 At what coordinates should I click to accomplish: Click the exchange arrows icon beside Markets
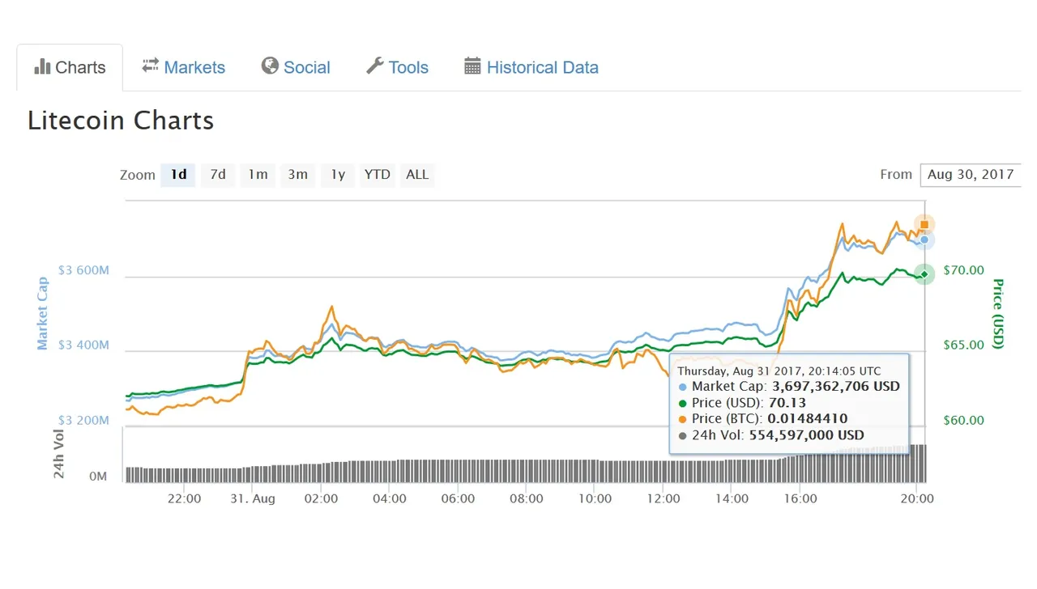[151, 66]
